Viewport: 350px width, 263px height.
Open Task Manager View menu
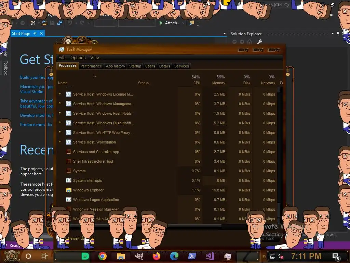click(x=95, y=58)
